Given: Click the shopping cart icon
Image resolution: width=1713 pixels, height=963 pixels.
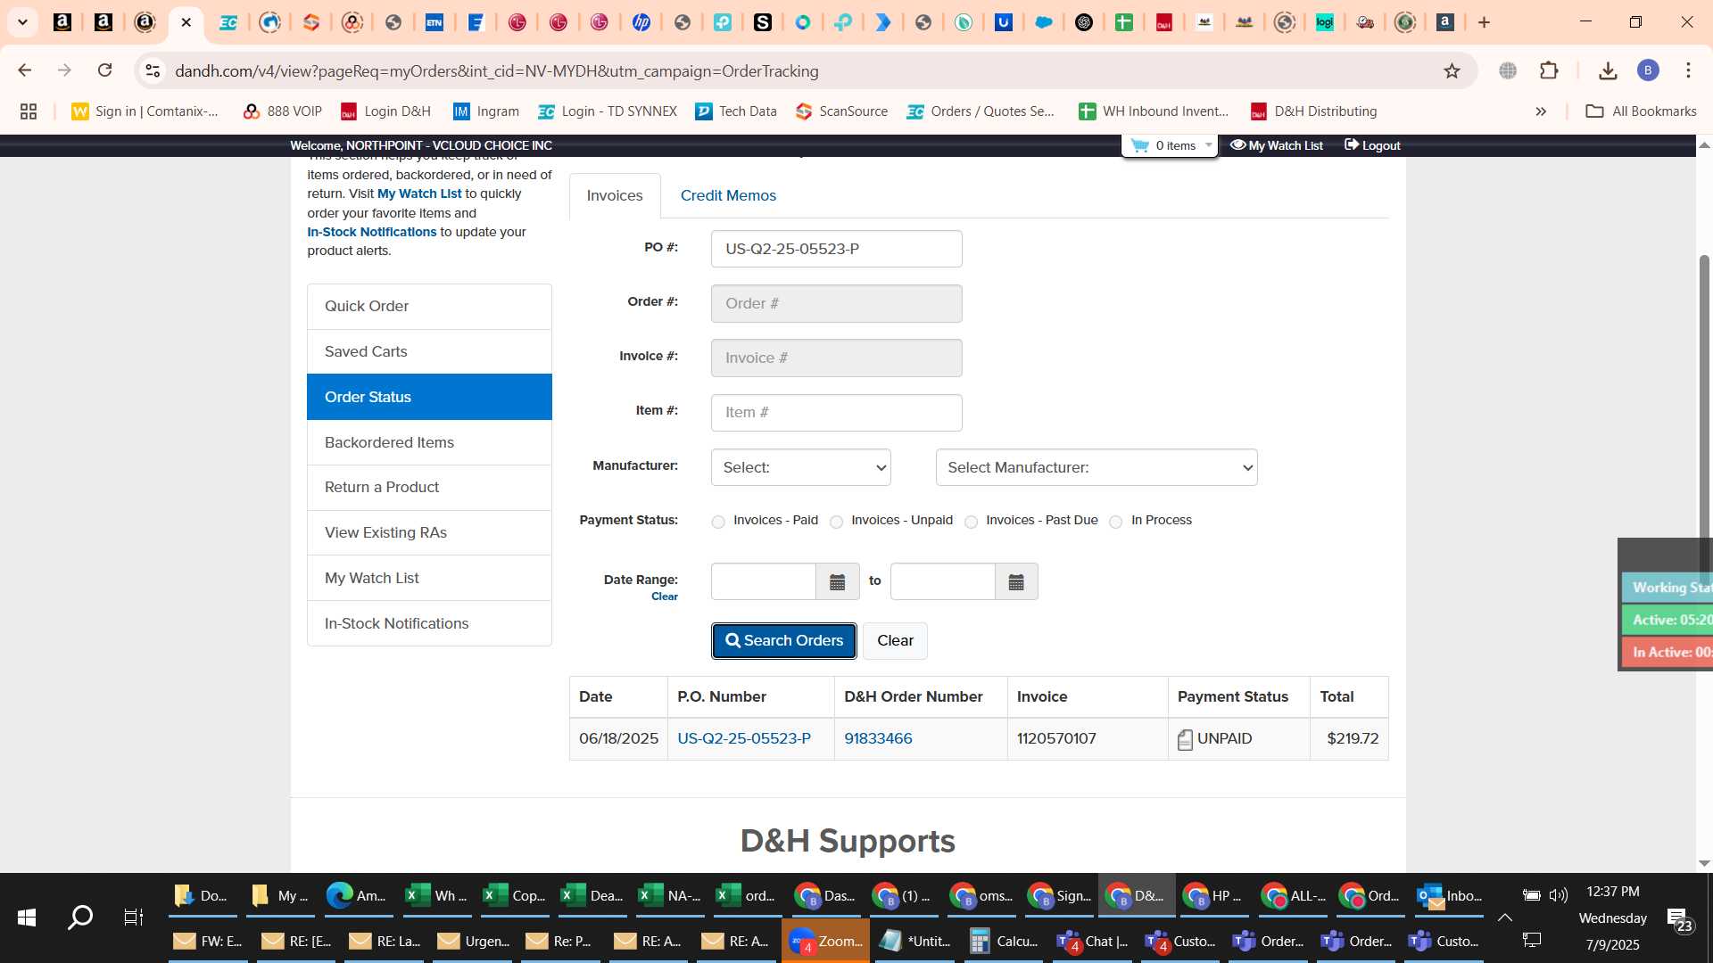Looking at the screenshot, I should click(1139, 145).
